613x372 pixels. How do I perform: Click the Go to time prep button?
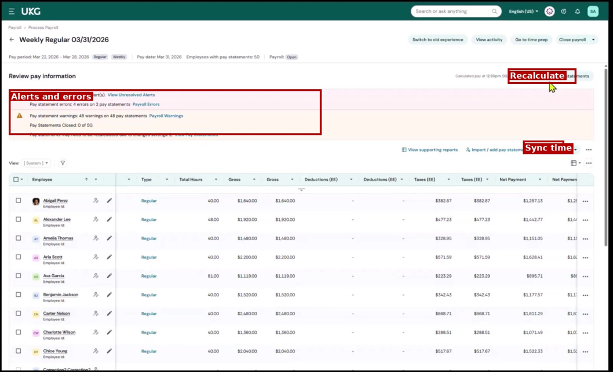(x=531, y=39)
